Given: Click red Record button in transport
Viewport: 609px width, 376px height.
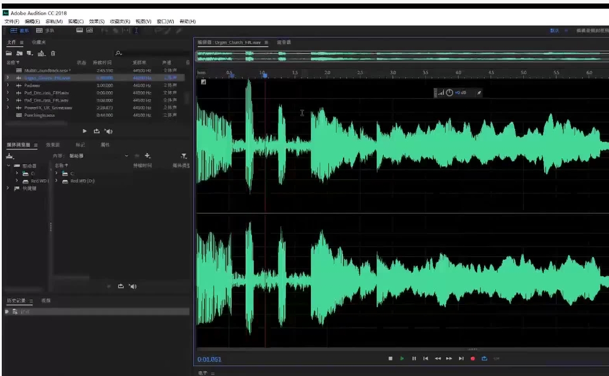Looking at the screenshot, I should (473, 358).
